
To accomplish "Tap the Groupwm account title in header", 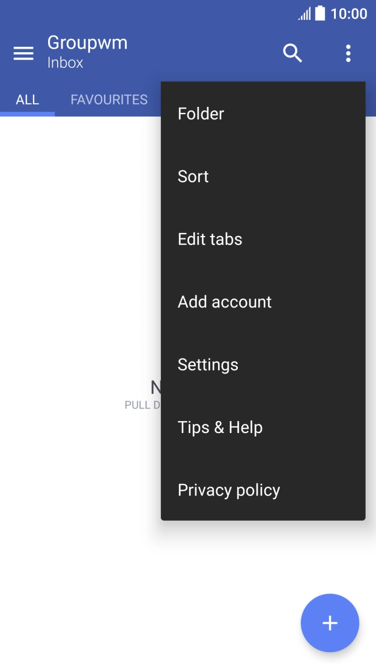I will pyautogui.click(x=87, y=42).
